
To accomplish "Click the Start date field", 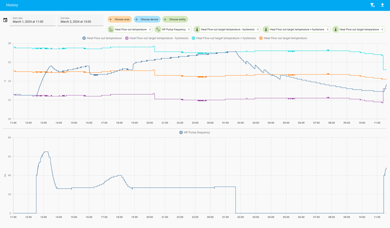I will tap(33, 20).
